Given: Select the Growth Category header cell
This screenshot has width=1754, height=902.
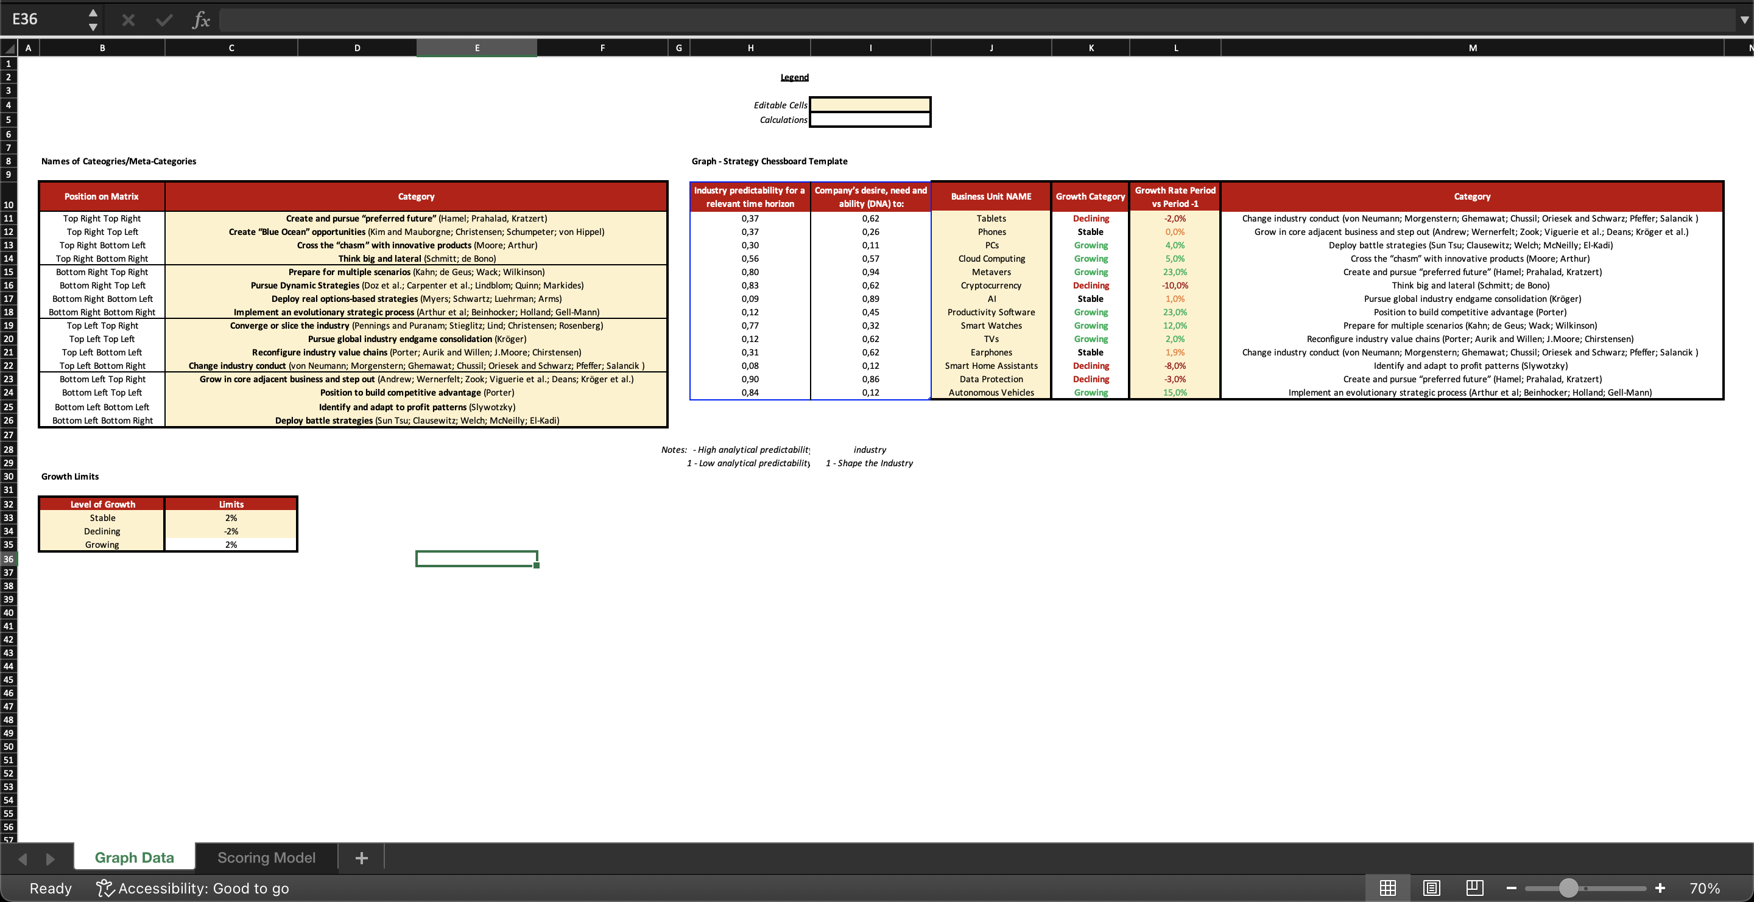Looking at the screenshot, I should point(1090,196).
